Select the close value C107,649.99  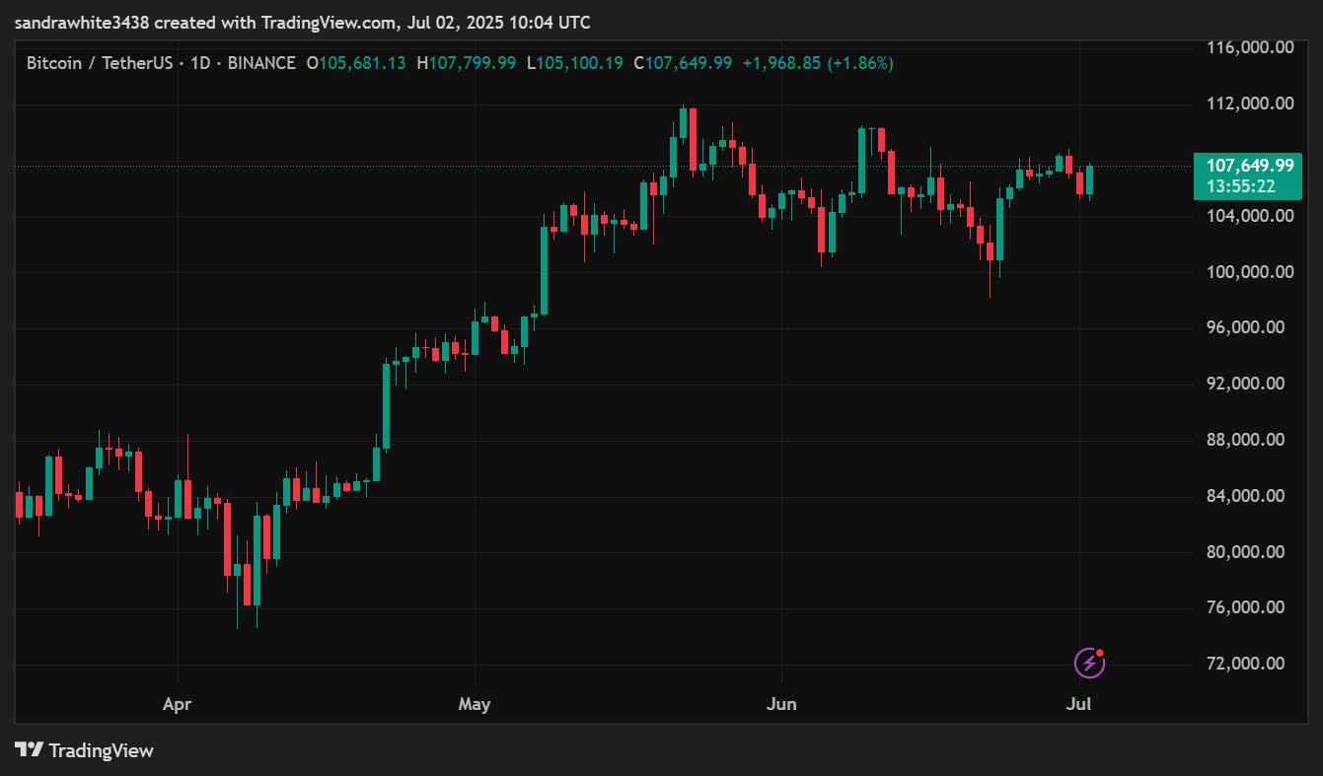(x=683, y=63)
